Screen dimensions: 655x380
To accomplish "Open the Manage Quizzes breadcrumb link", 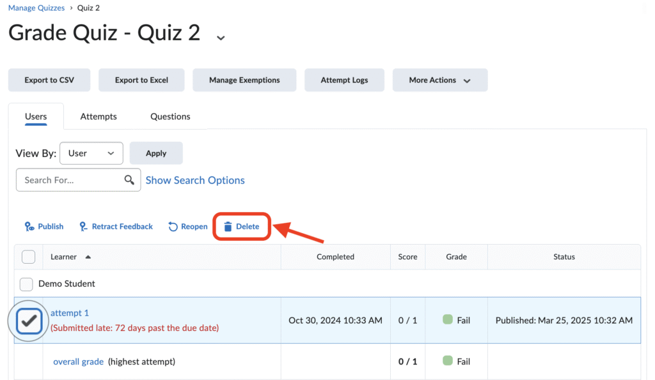I will (x=36, y=8).
